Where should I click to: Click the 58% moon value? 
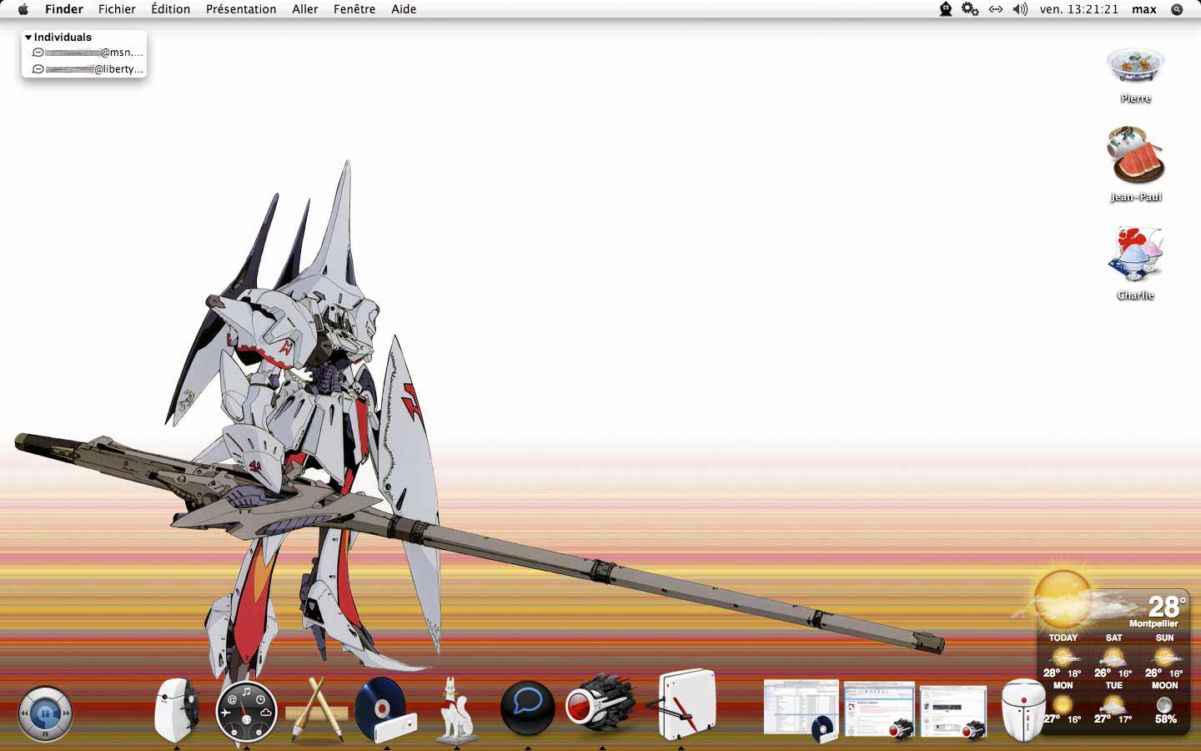[1165, 719]
